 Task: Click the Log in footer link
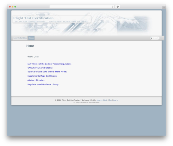pos(116,100)
